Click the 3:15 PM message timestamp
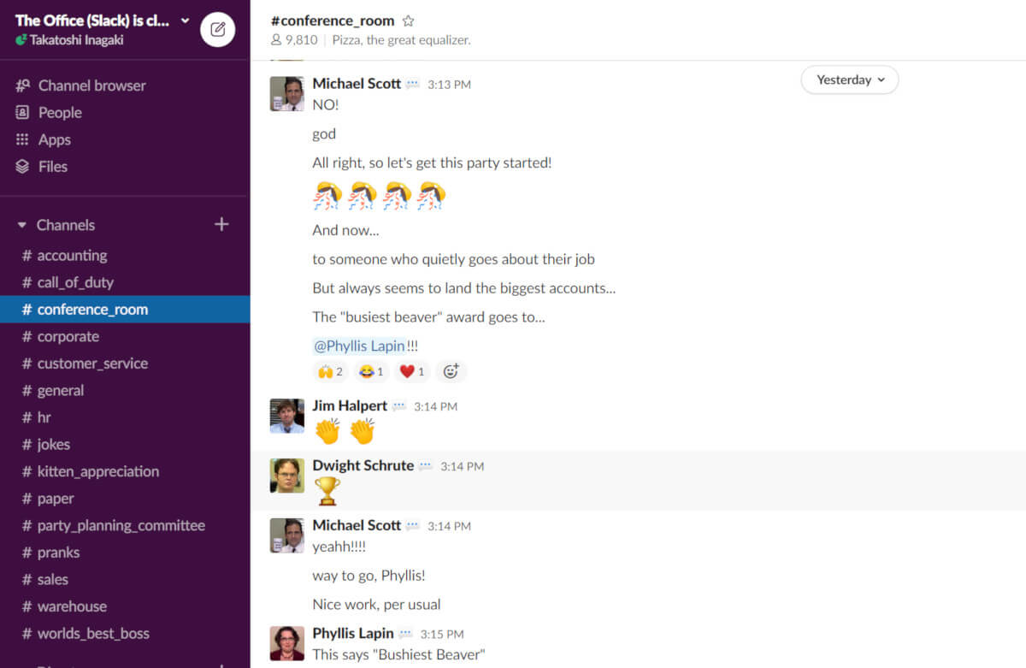This screenshot has width=1026, height=668. point(442,635)
